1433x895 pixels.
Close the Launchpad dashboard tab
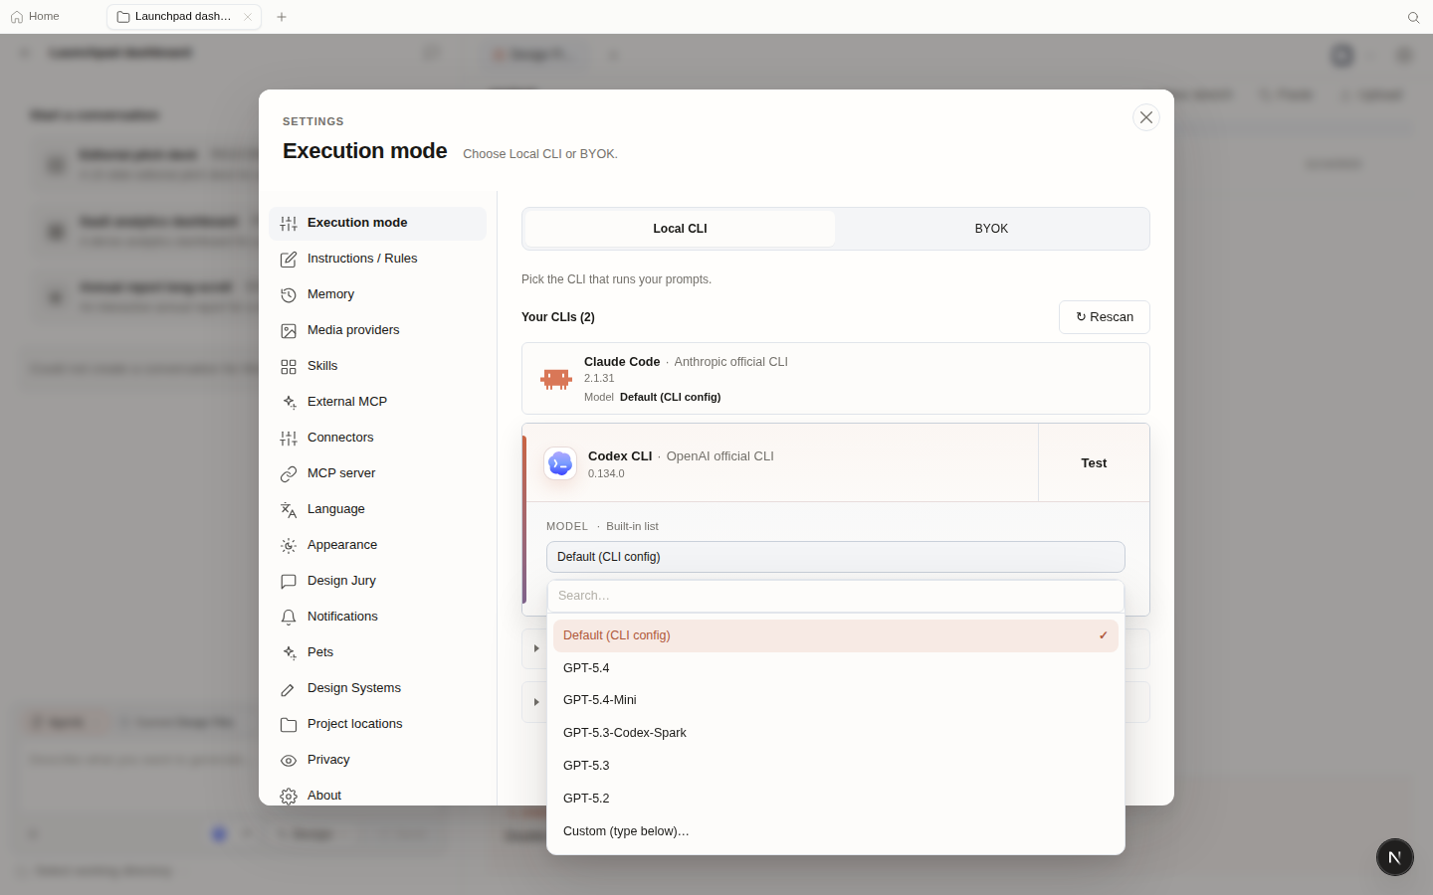248,17
